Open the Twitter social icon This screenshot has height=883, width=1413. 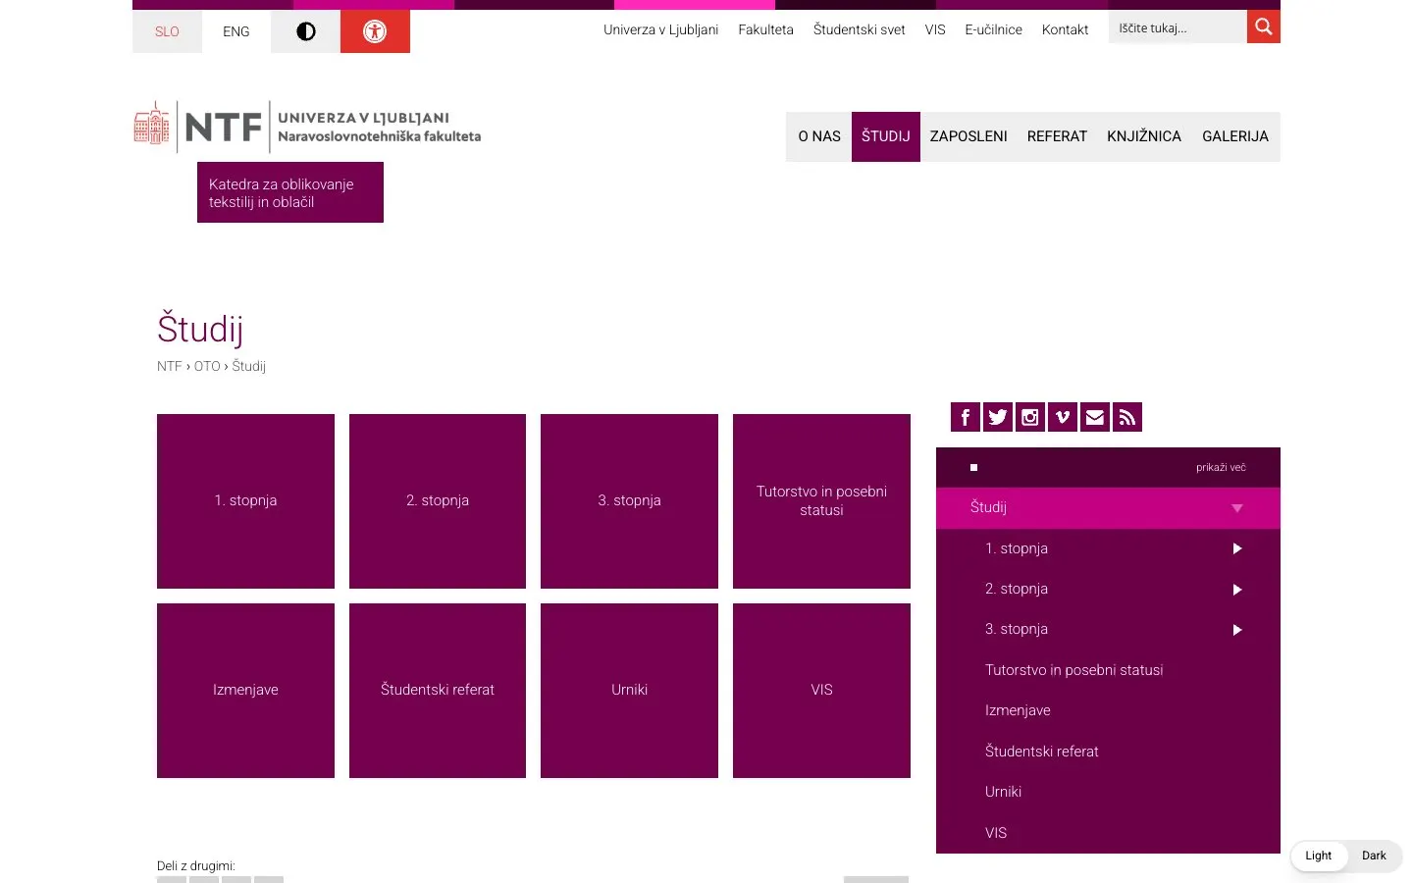click(998, 417)
